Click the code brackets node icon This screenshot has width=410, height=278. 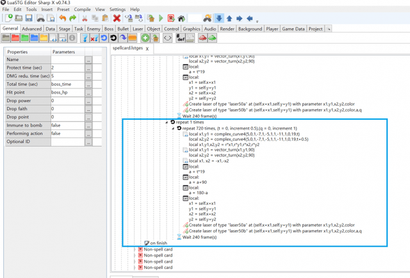(x=167, y=38)
